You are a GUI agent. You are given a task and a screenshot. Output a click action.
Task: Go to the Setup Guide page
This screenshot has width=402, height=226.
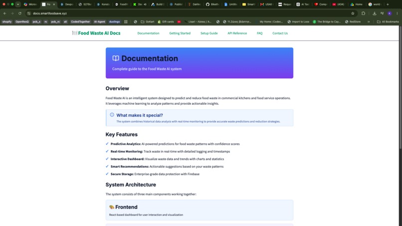coord(209,33)
